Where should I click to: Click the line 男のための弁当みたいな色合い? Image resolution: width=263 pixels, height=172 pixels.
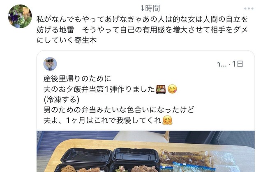[119, 110]
